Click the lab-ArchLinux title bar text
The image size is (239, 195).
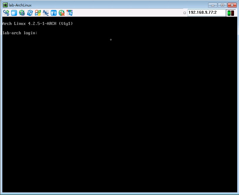[x=20, y=5]
